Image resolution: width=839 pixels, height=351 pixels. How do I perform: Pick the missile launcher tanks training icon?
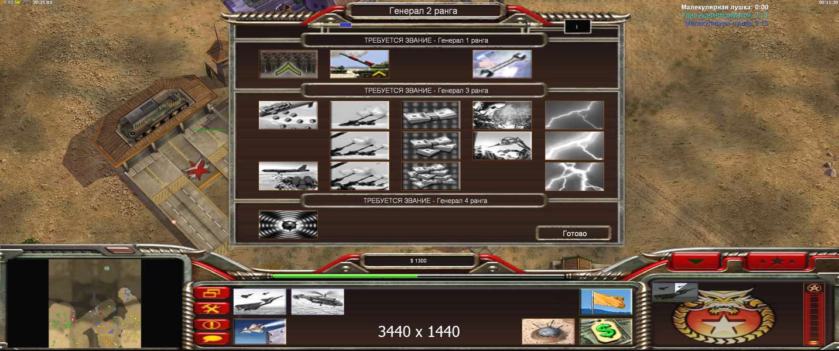click(359, 64)
